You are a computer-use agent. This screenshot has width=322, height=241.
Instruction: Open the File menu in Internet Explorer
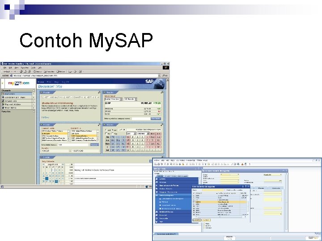tap(5, 67)
